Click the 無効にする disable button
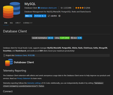The height and width of the screenshot is (95, 113). pos(29,16)
